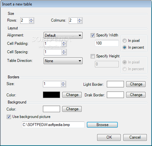
Task: Browse for a background picture file
Action: coord(102,125)
